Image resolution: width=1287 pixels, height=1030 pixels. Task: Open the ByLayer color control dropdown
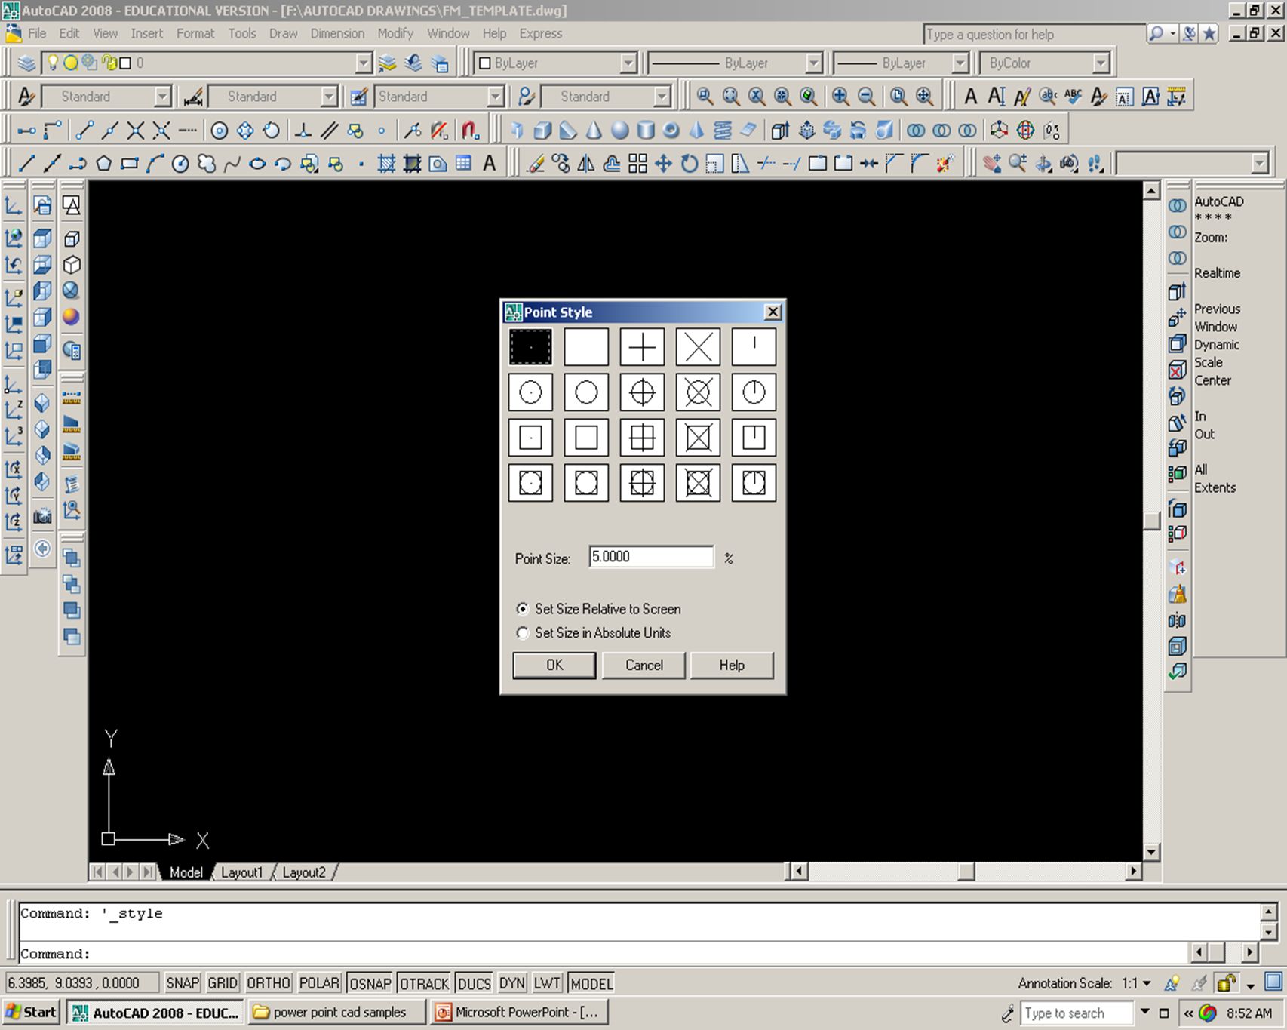[x=628, y=63]
